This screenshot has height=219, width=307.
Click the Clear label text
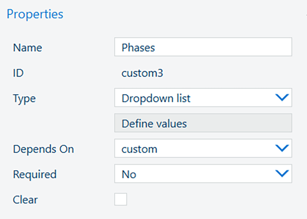pyautogui.click(x=25, y=200)
